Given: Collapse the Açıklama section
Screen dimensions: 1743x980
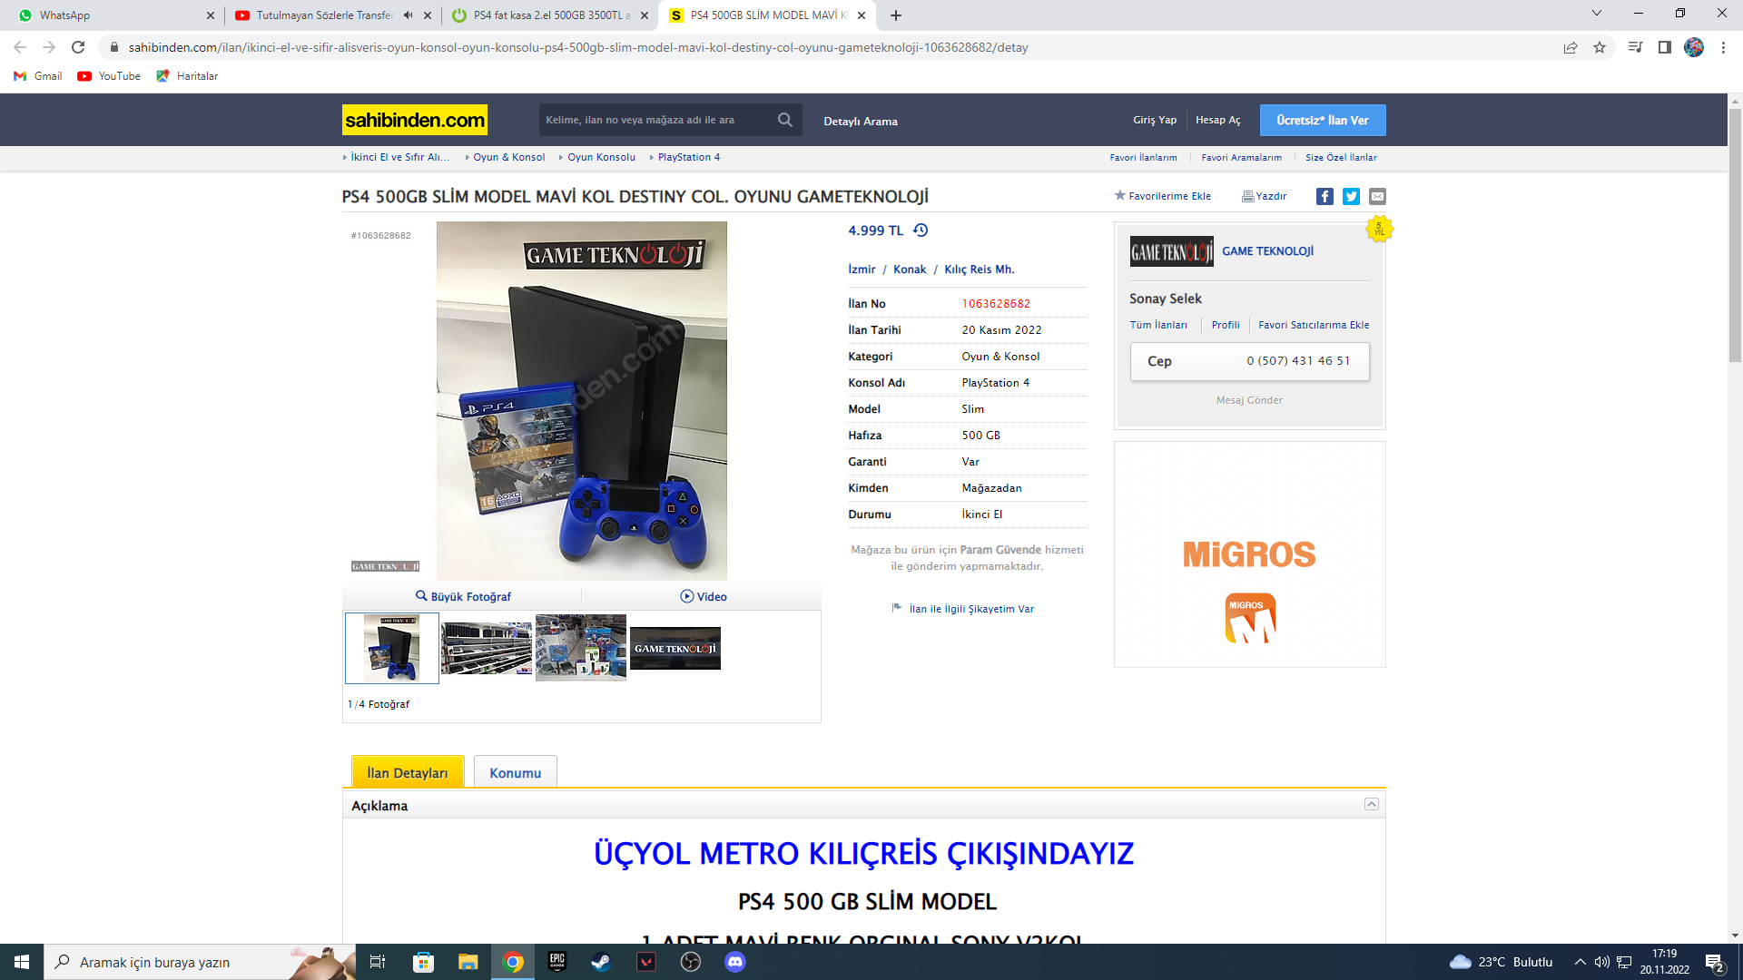Looking at the screenshot, I should coord(1371,804).
